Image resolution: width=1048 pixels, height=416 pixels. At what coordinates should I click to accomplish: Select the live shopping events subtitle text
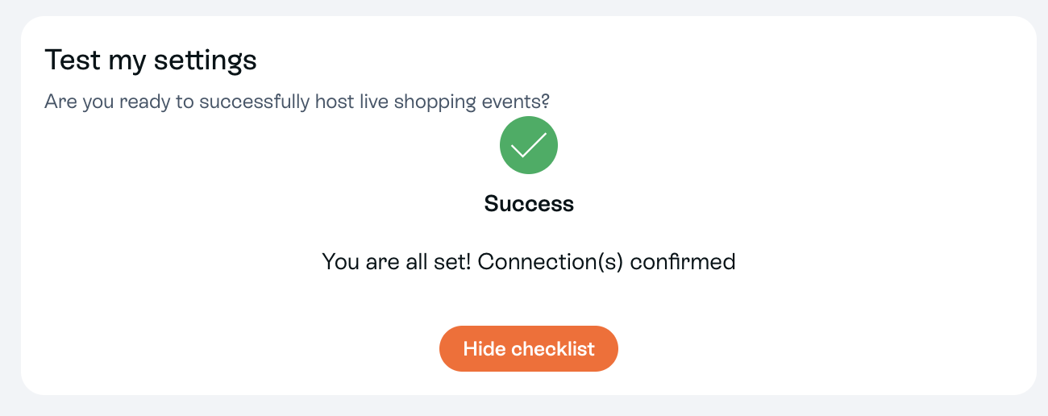pyautogui.click(x=297, y=102)
